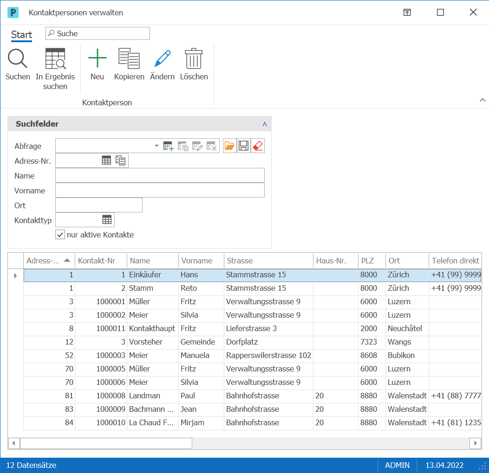The image size is (489, 473).
Task: Click the 12 Datensätze status text
Action: (31, 465)
